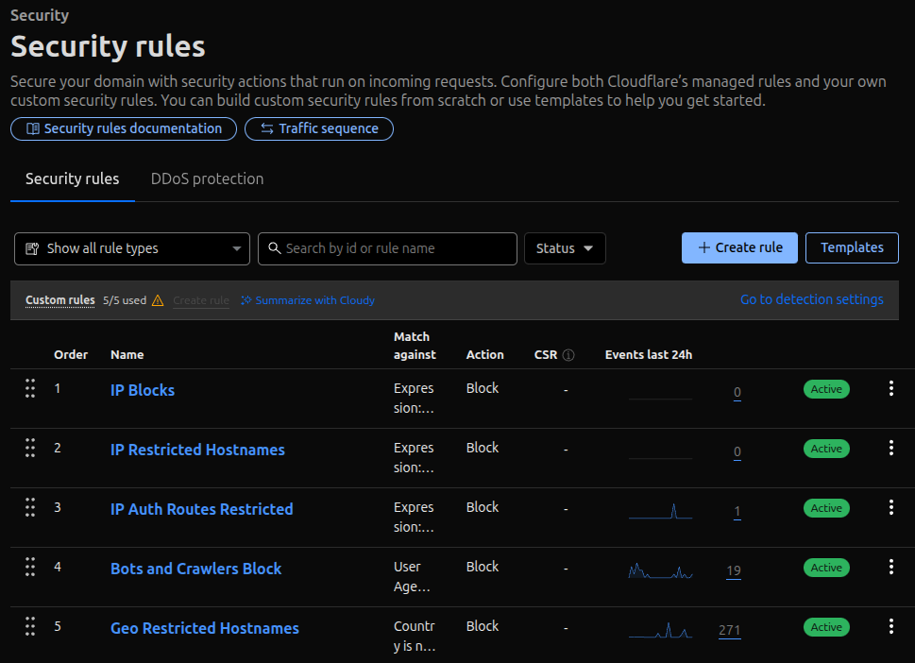Grab drag handle of Bots and Crawlers Block
The width and height of the screenshot is (915, 663).
(30, 568)
